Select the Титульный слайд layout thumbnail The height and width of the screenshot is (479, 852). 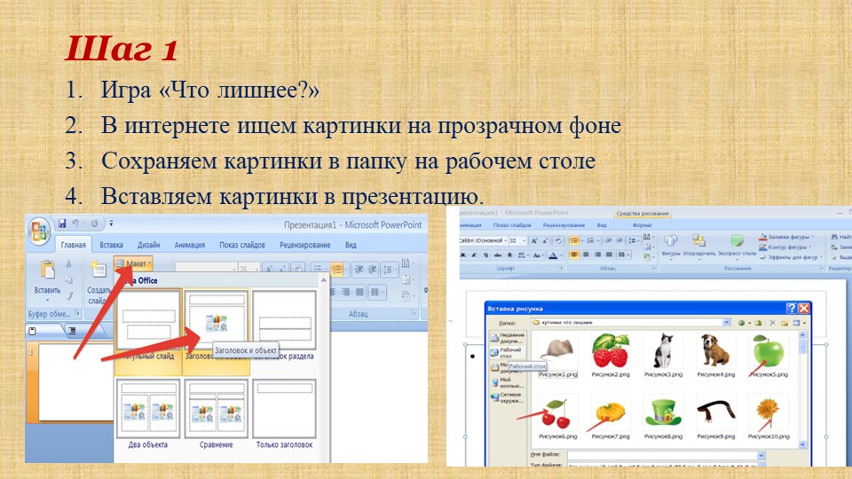pyautogui.click(x=148, y=320)
